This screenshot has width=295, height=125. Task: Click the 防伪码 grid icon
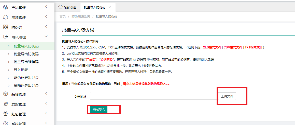click(x=6, y=27)
